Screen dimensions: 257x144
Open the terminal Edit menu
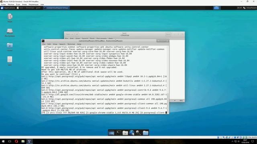[49, 44]
